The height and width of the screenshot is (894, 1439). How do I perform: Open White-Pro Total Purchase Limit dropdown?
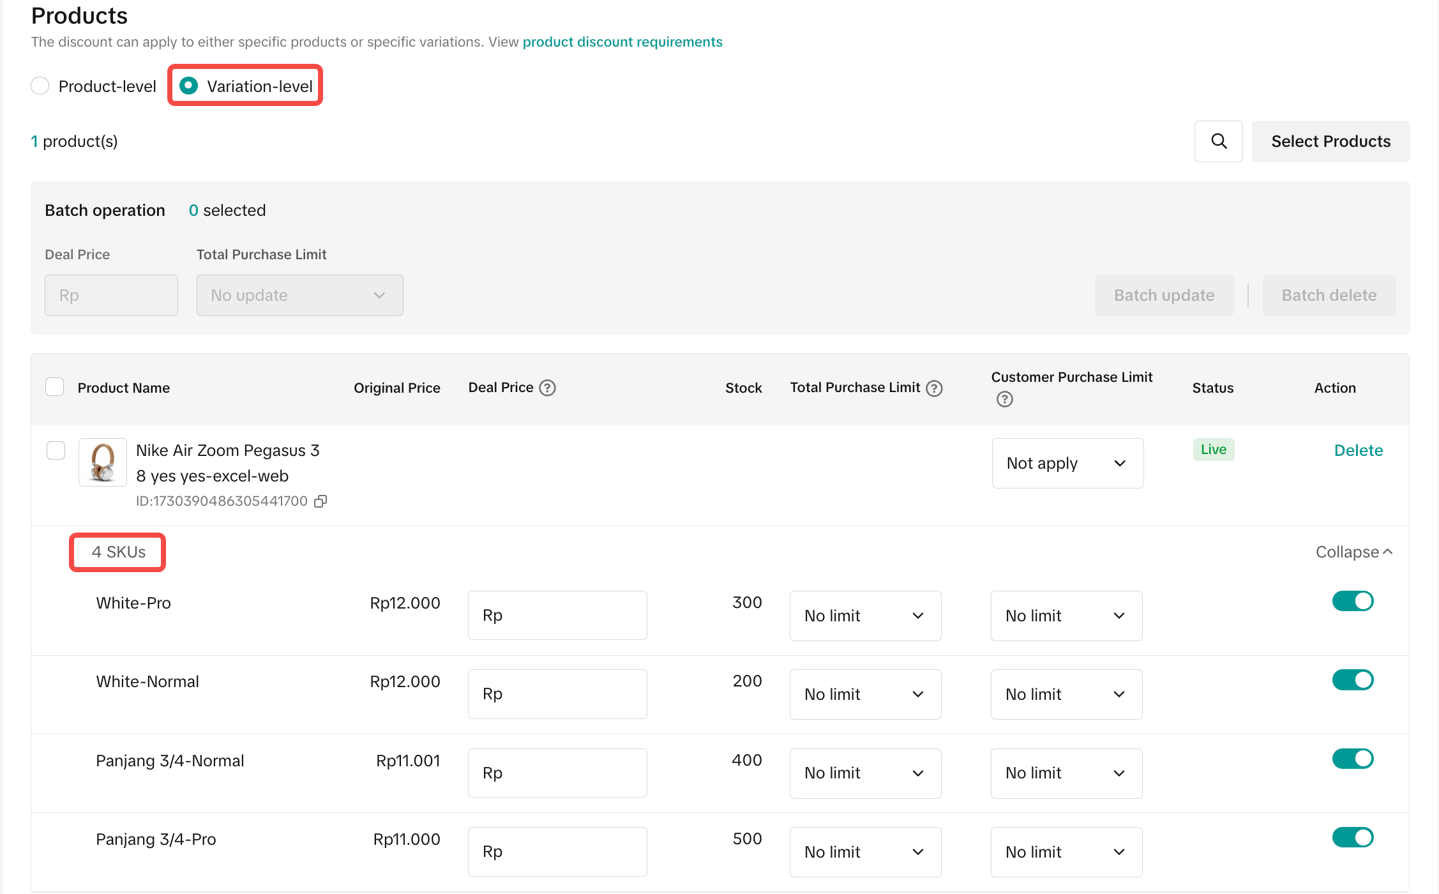[x=864, y=616]
